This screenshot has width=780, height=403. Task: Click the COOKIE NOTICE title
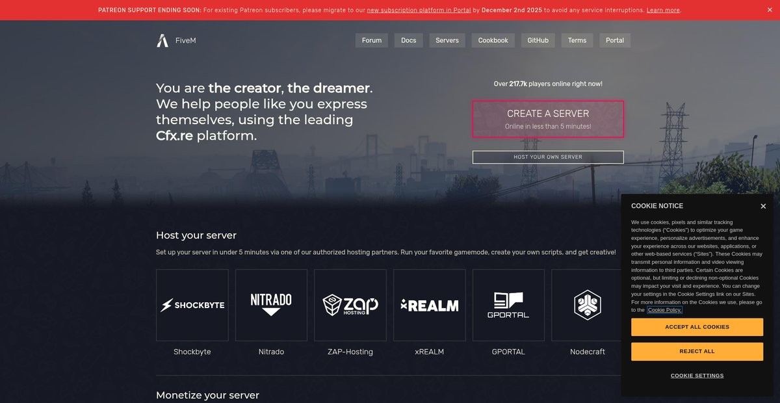point(657,206)
